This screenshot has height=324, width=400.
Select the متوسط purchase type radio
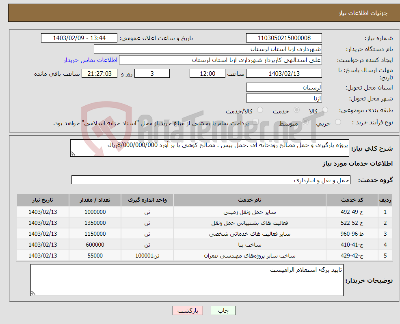point(305,122)
